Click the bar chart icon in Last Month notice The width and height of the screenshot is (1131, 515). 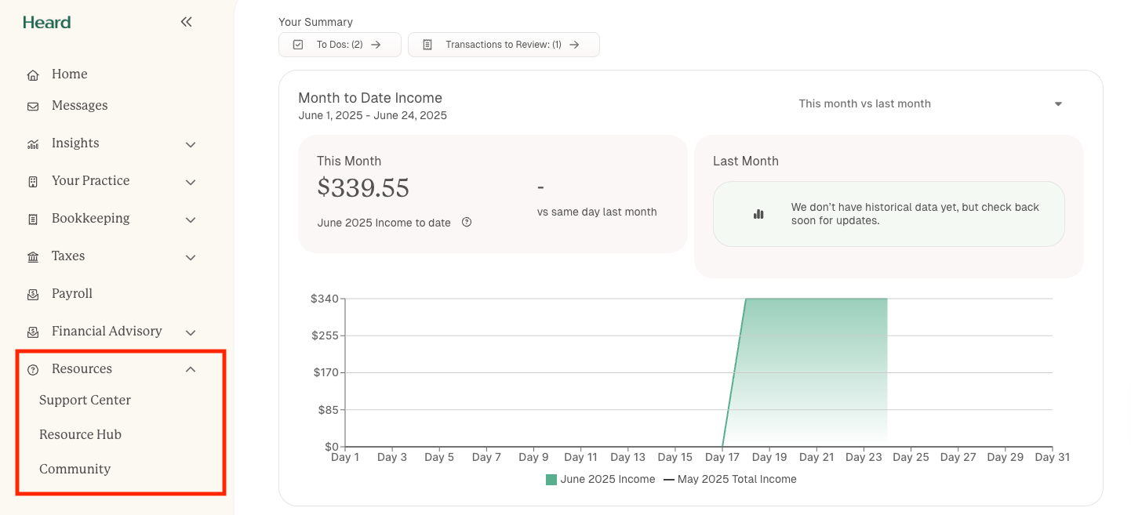click(x=758, y=214)
